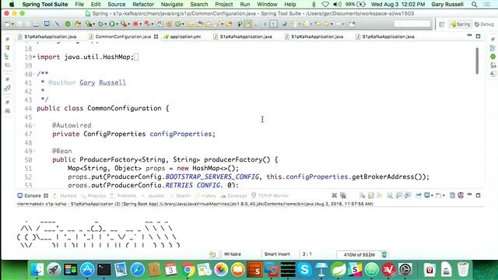Open the Project menu
Screen dimensions: 498x280
tap(224, 5)
